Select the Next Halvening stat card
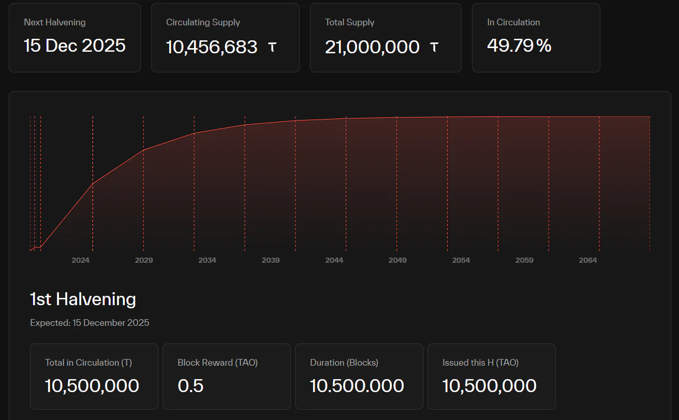The image size is (679, 420). pos(75,37)
